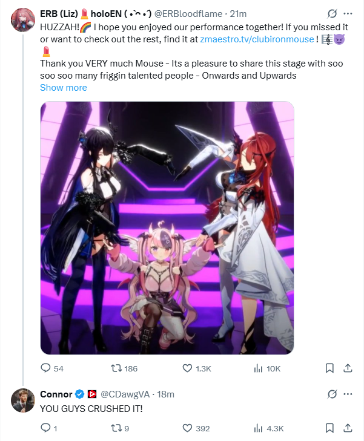The width and height of the screenshot is (364, 441).
Task: Repost Connor's reply with 9 reposts
Action: coord(120,428)
